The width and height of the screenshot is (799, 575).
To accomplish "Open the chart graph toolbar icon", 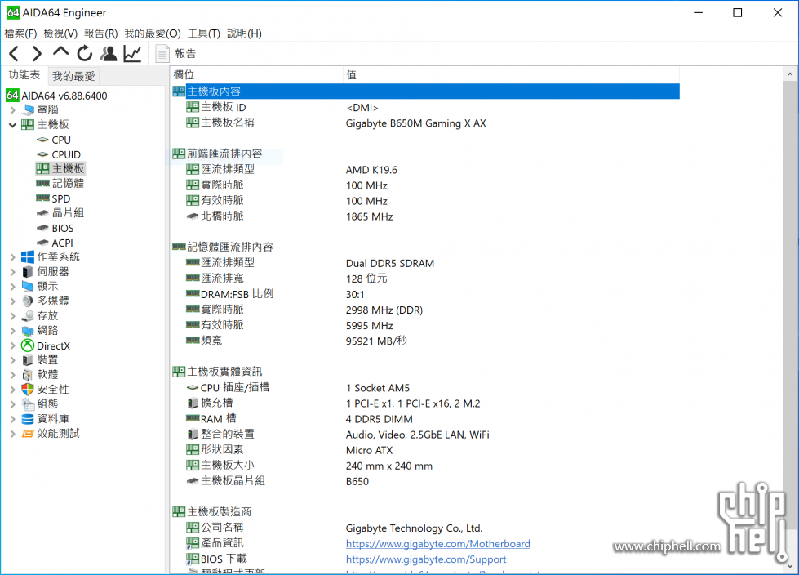I will 132,54.
